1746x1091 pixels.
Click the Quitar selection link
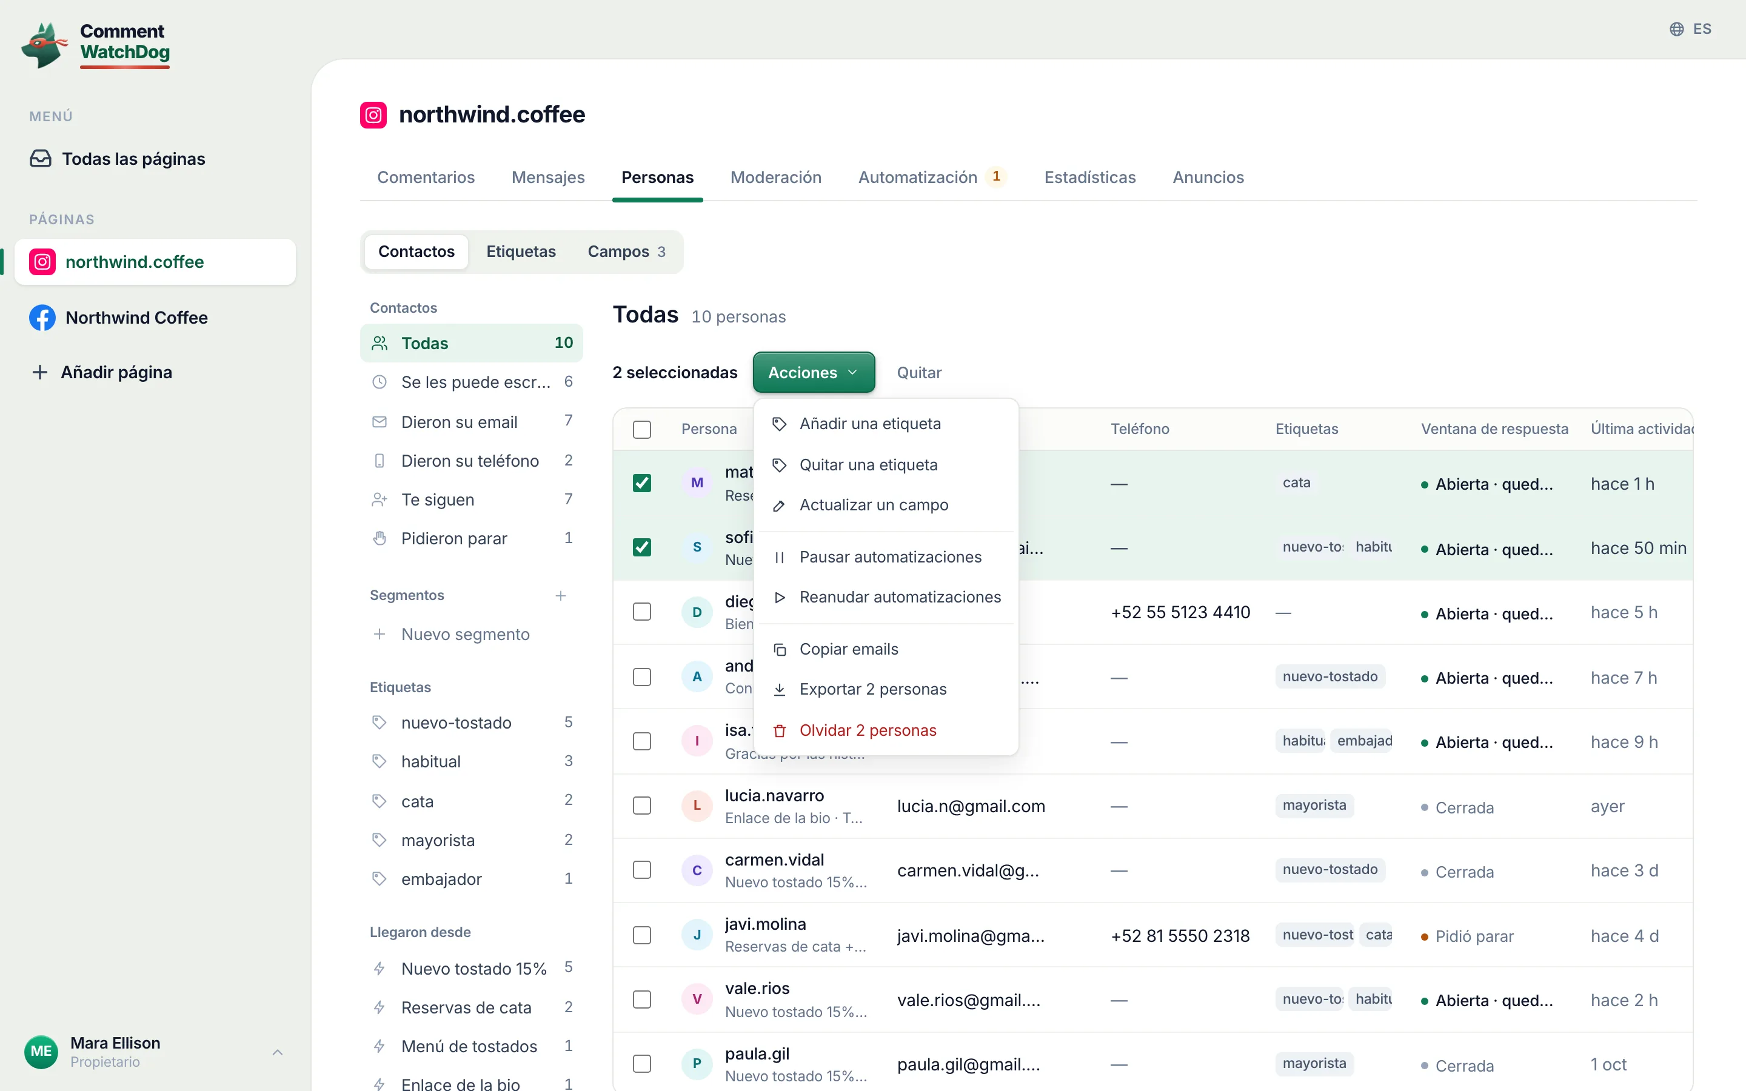point(918,373)
